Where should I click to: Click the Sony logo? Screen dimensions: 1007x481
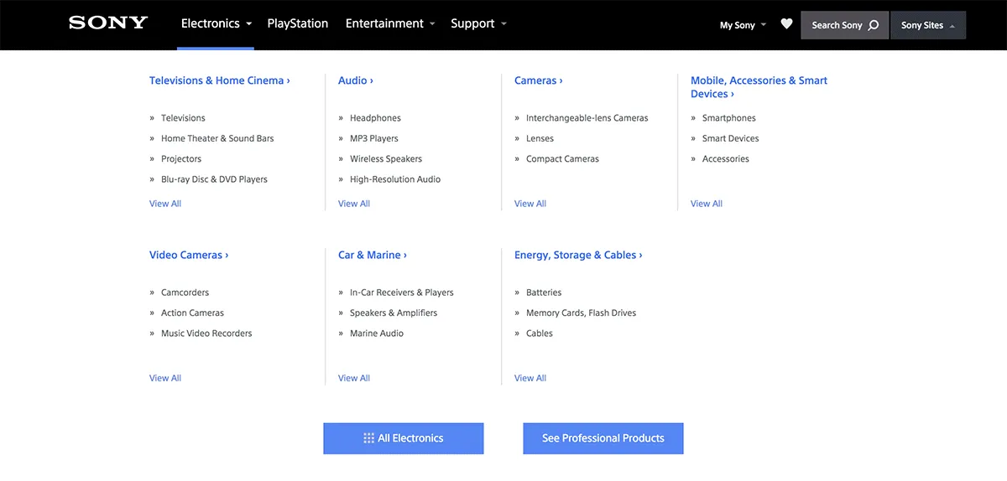click(x=108, y=23)
